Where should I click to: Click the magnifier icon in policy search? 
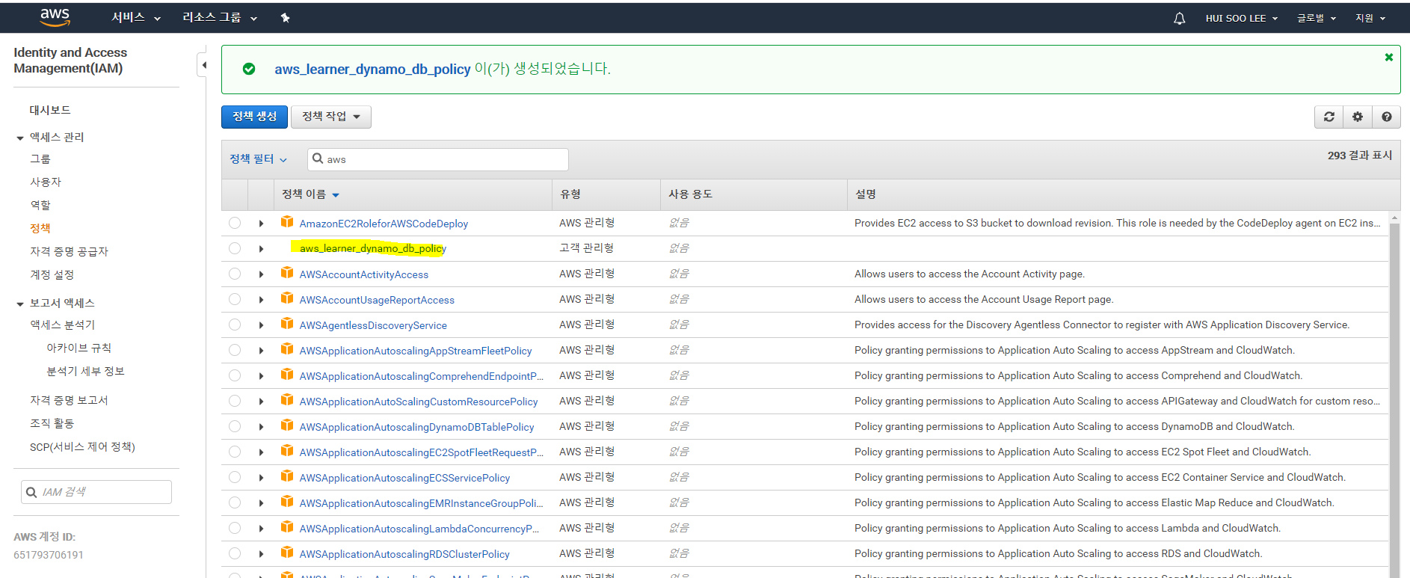(x=318, y=159)
